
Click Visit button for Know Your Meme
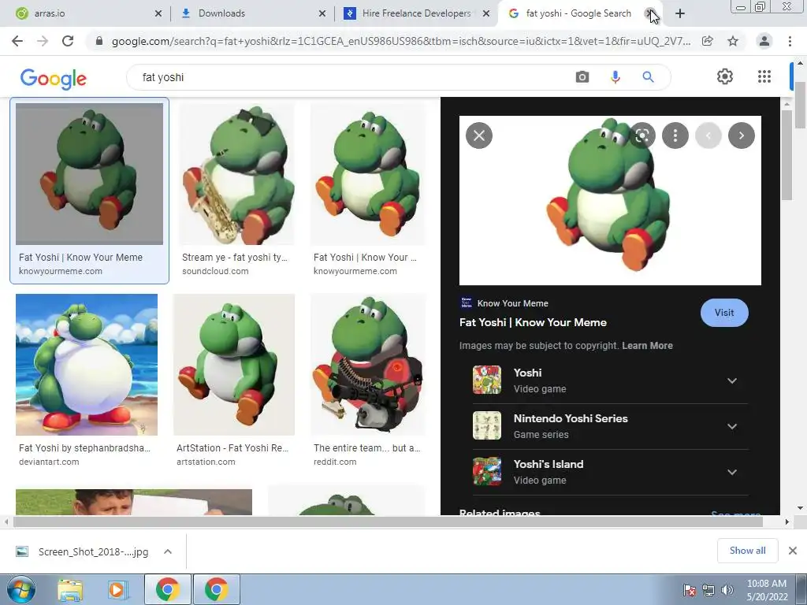coord(724,312)
